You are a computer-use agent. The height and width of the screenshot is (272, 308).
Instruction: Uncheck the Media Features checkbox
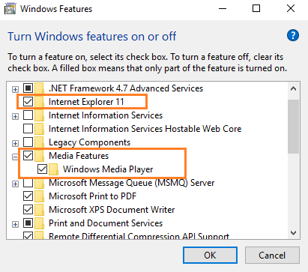tap(28, 156)
